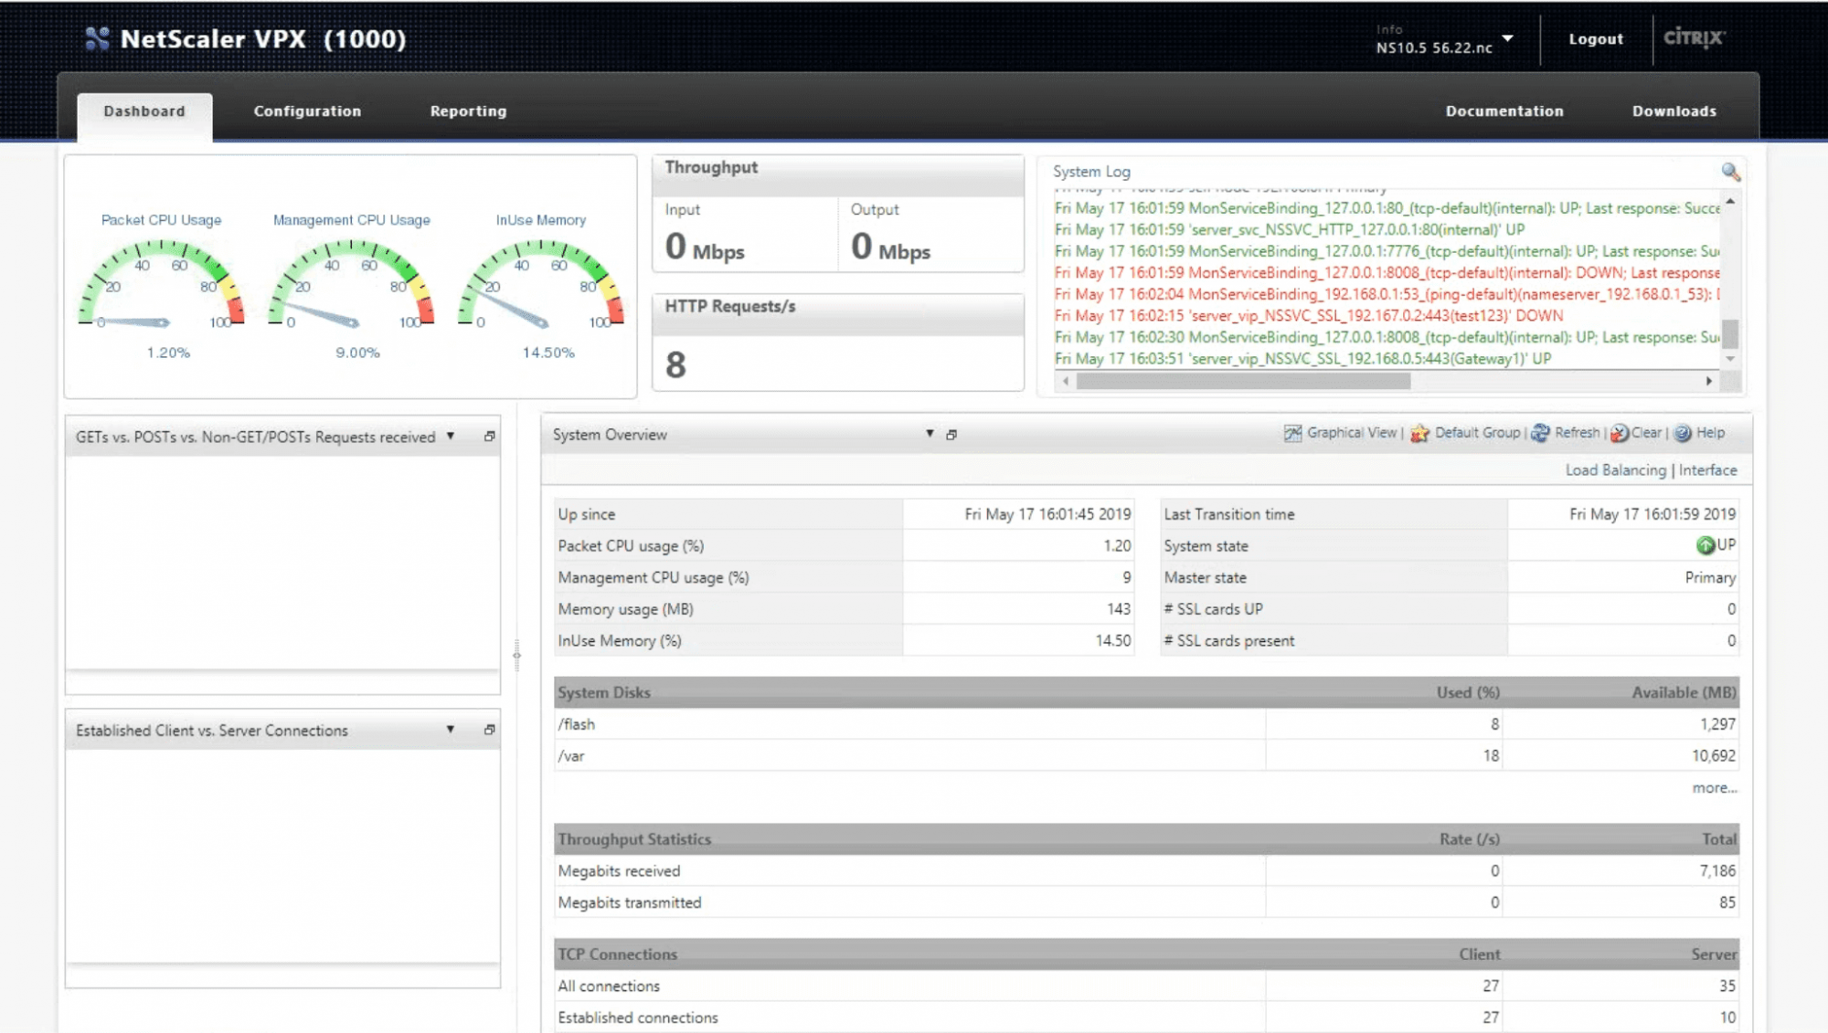Click the System Log horizontal scrollbar

1243,382
